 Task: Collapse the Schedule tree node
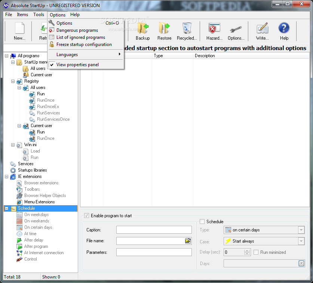tap(7, 208)
